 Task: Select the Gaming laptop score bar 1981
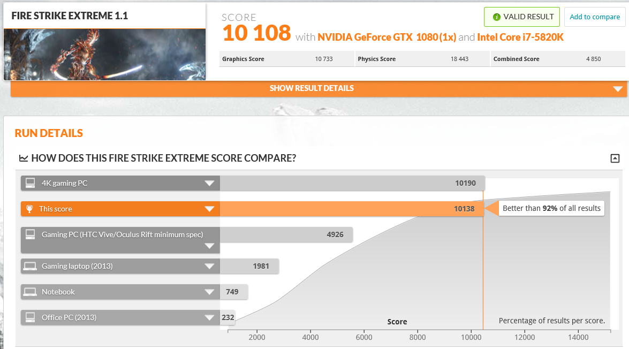click(x=249, y=266)
